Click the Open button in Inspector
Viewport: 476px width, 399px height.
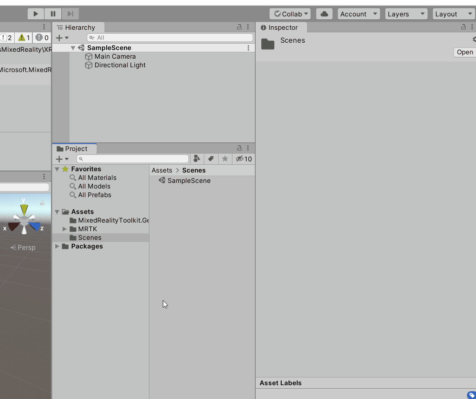point(465,52)
